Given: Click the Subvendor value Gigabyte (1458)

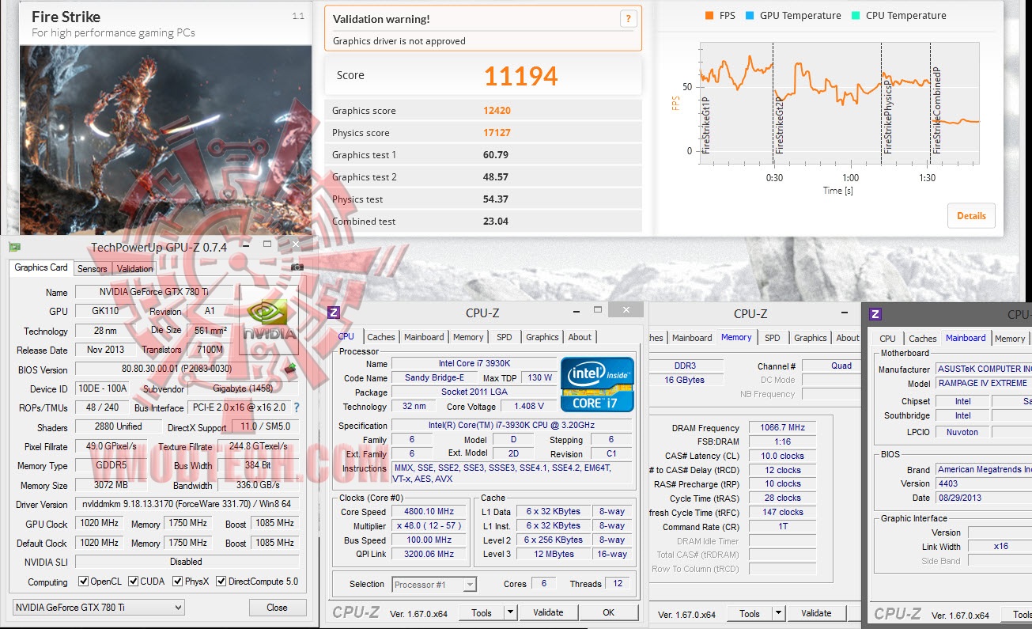Looking at the screenshot, I should pyautogui.click(x=244, y=388).
